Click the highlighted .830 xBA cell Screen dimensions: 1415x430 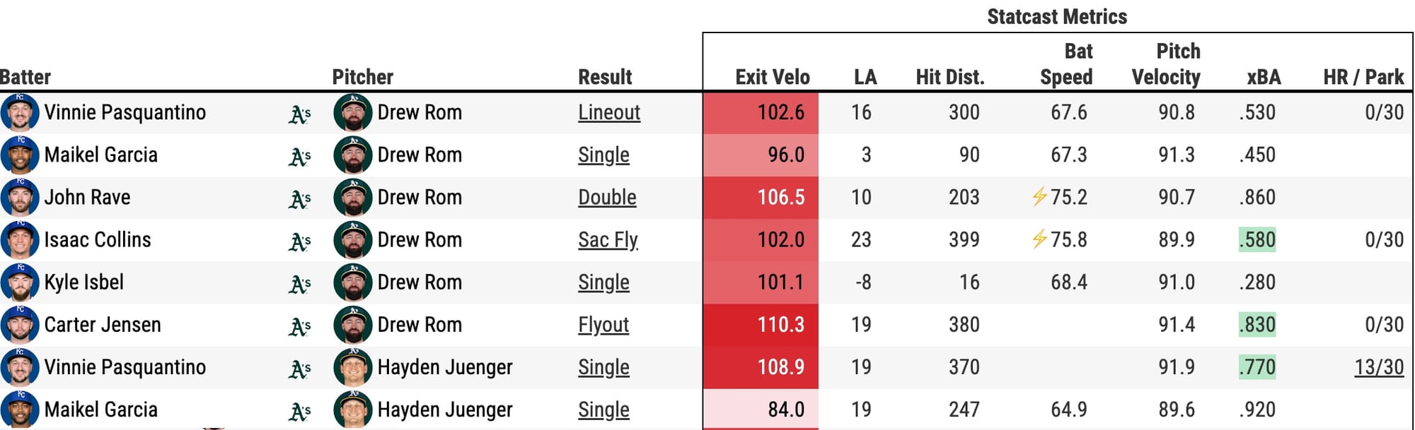(x=1257, y=325)
